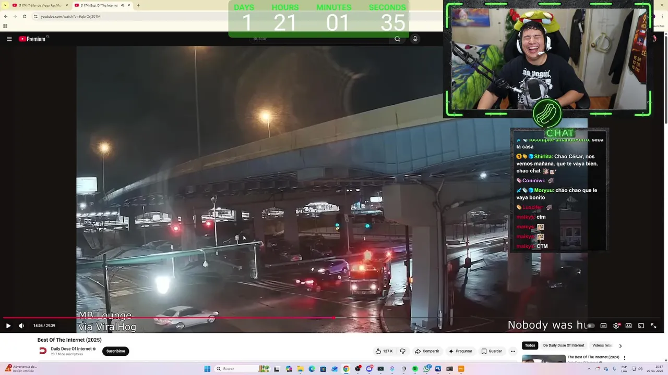This screenshot has height=375, width=668.
Task: Reload the YouTube page
Action: pyautogui.click(x=24, y=16)
